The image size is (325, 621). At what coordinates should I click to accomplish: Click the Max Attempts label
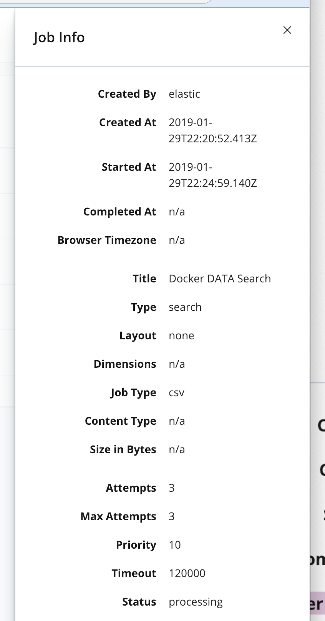[118, 516]
